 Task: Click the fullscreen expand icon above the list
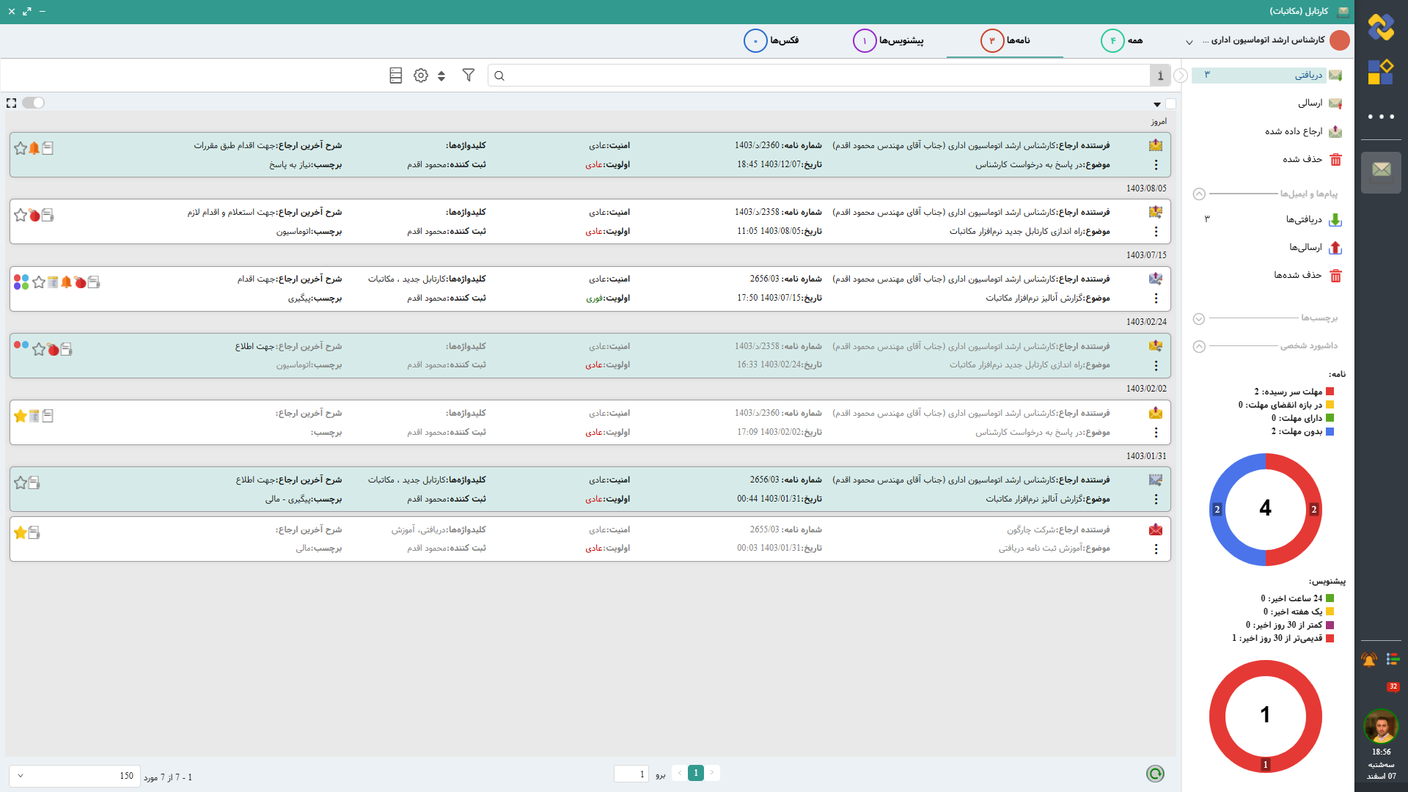pos(11,103)
